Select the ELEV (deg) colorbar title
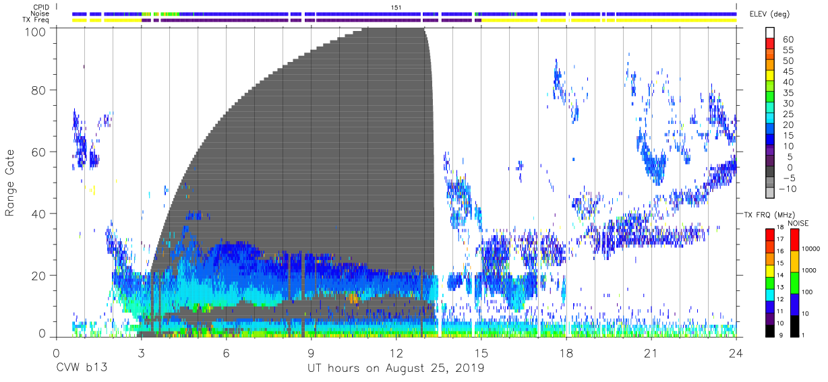This screenshot has height=382, width=828. click(x=771, y=15)
